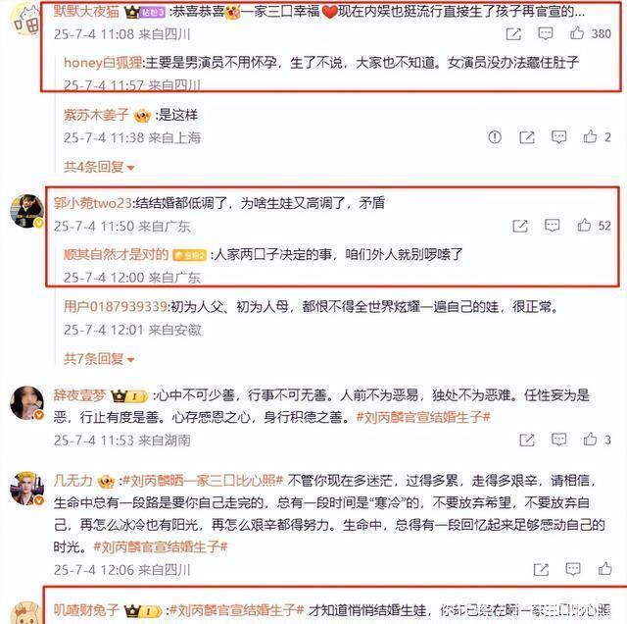The height and width of the screenshot is (624, 627).
Task: Open user honey白狐狸's profile
Action: point(103,63)
